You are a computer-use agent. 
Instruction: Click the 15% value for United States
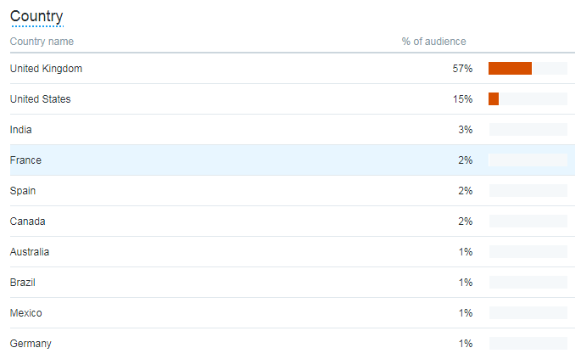462,99
